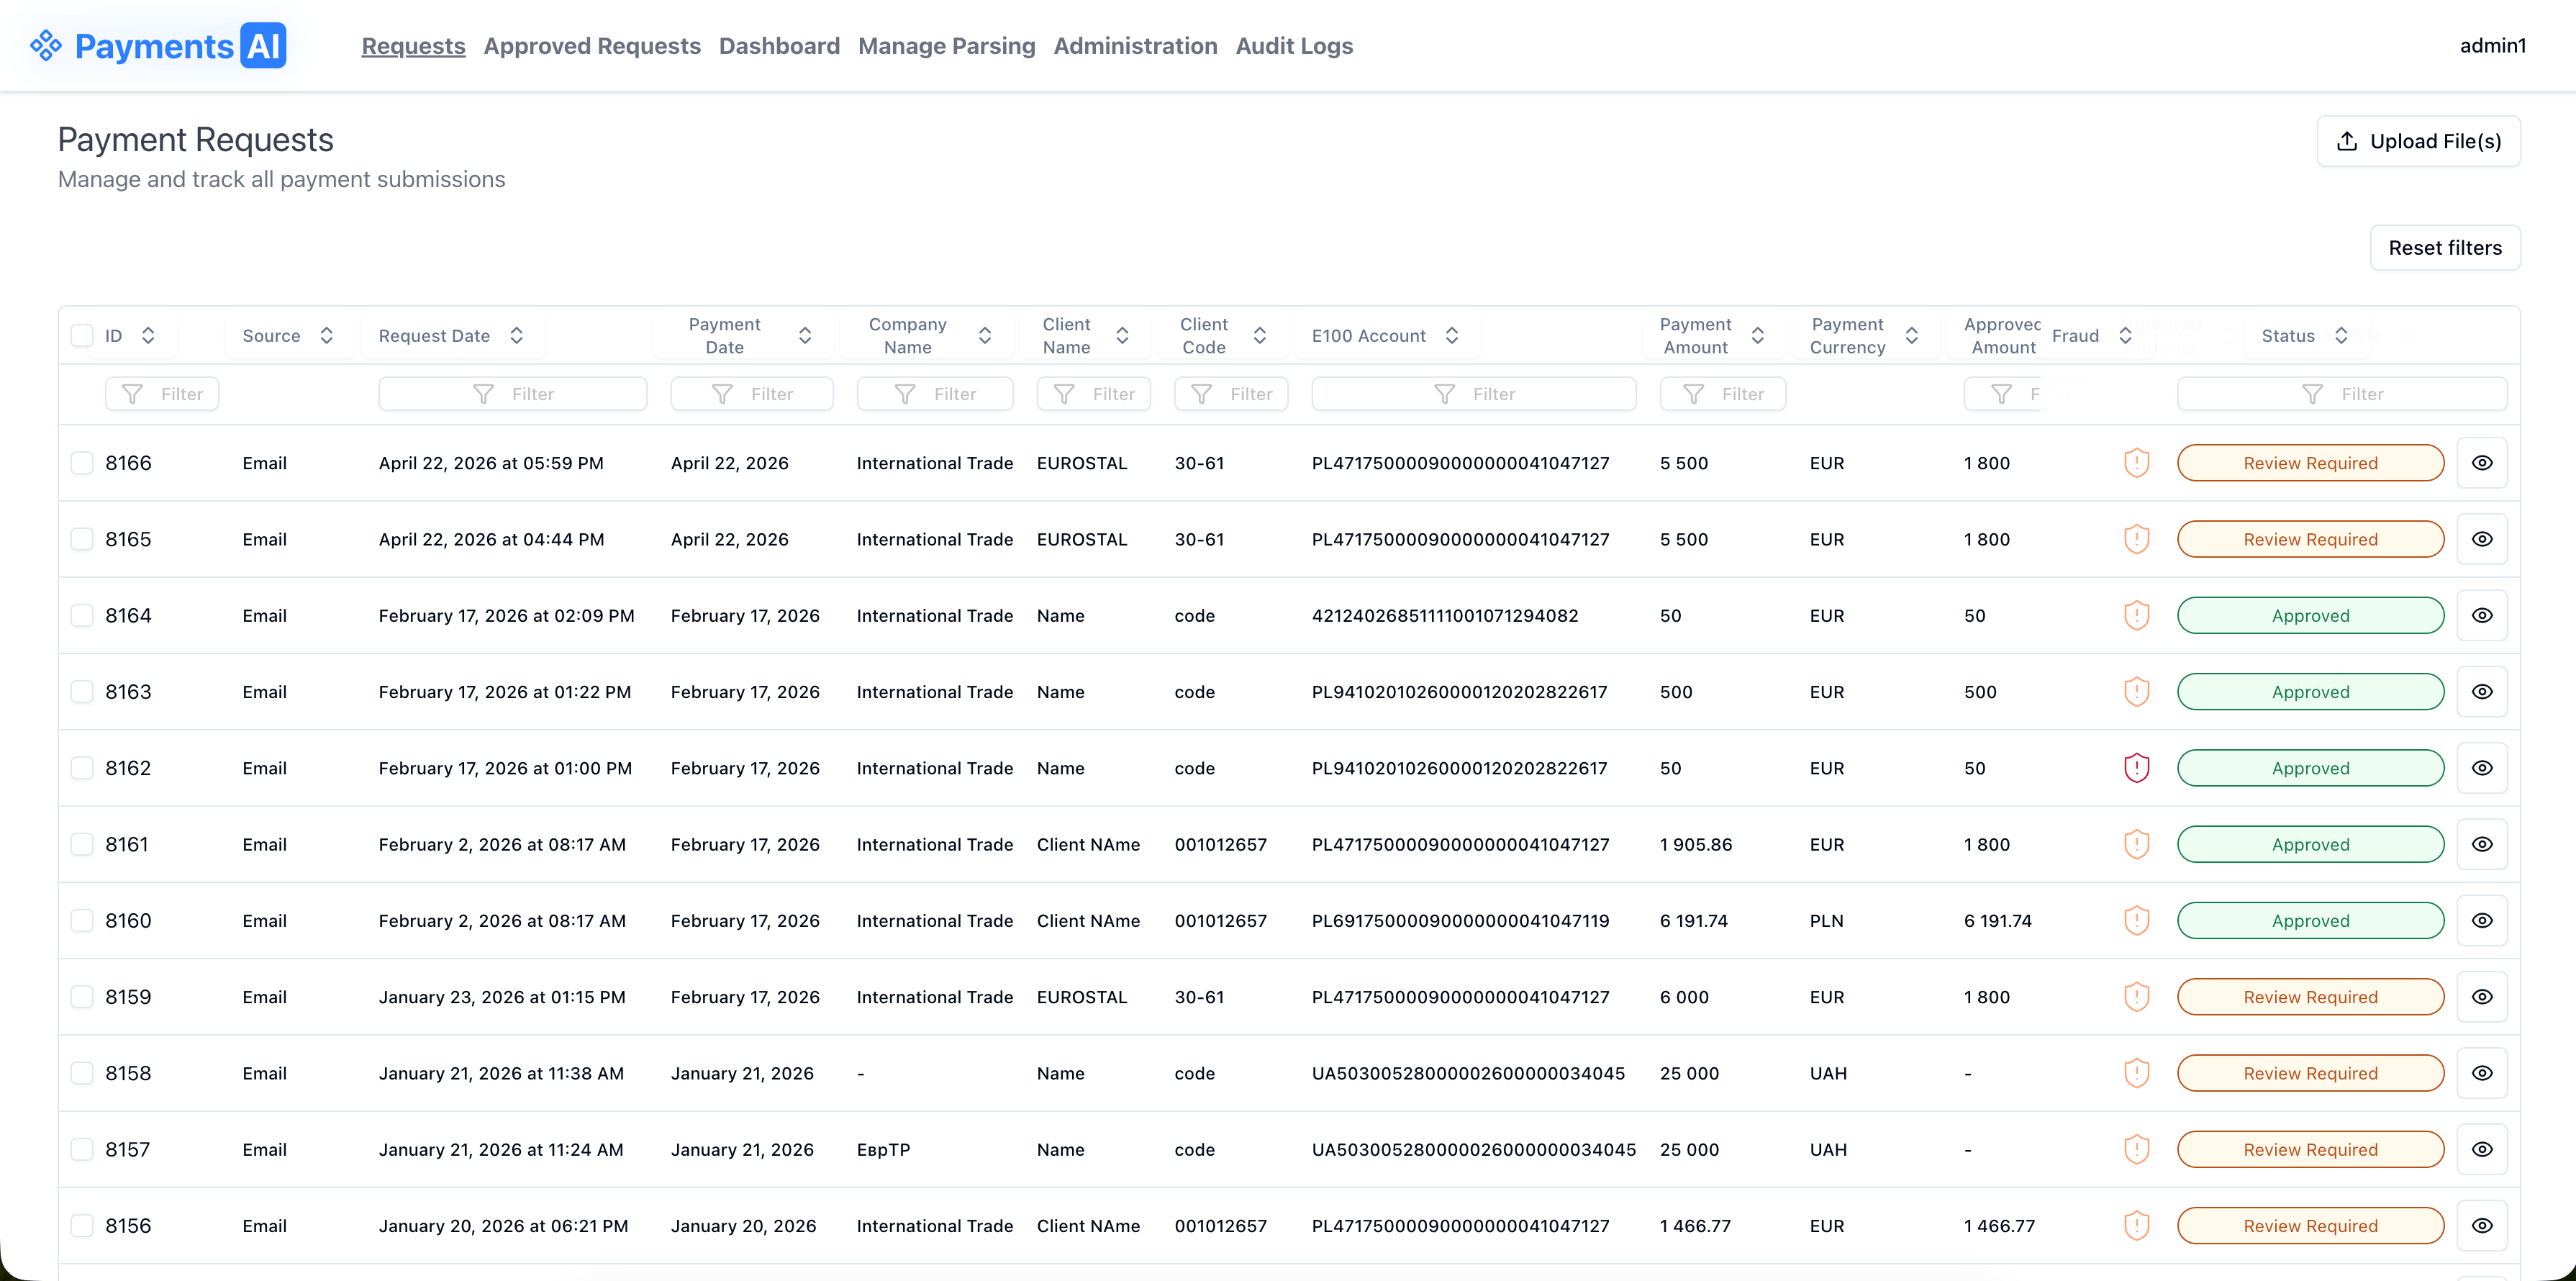Select all rows with header checkbox
Screen dimensions: 2576x1281
[82, 336]
